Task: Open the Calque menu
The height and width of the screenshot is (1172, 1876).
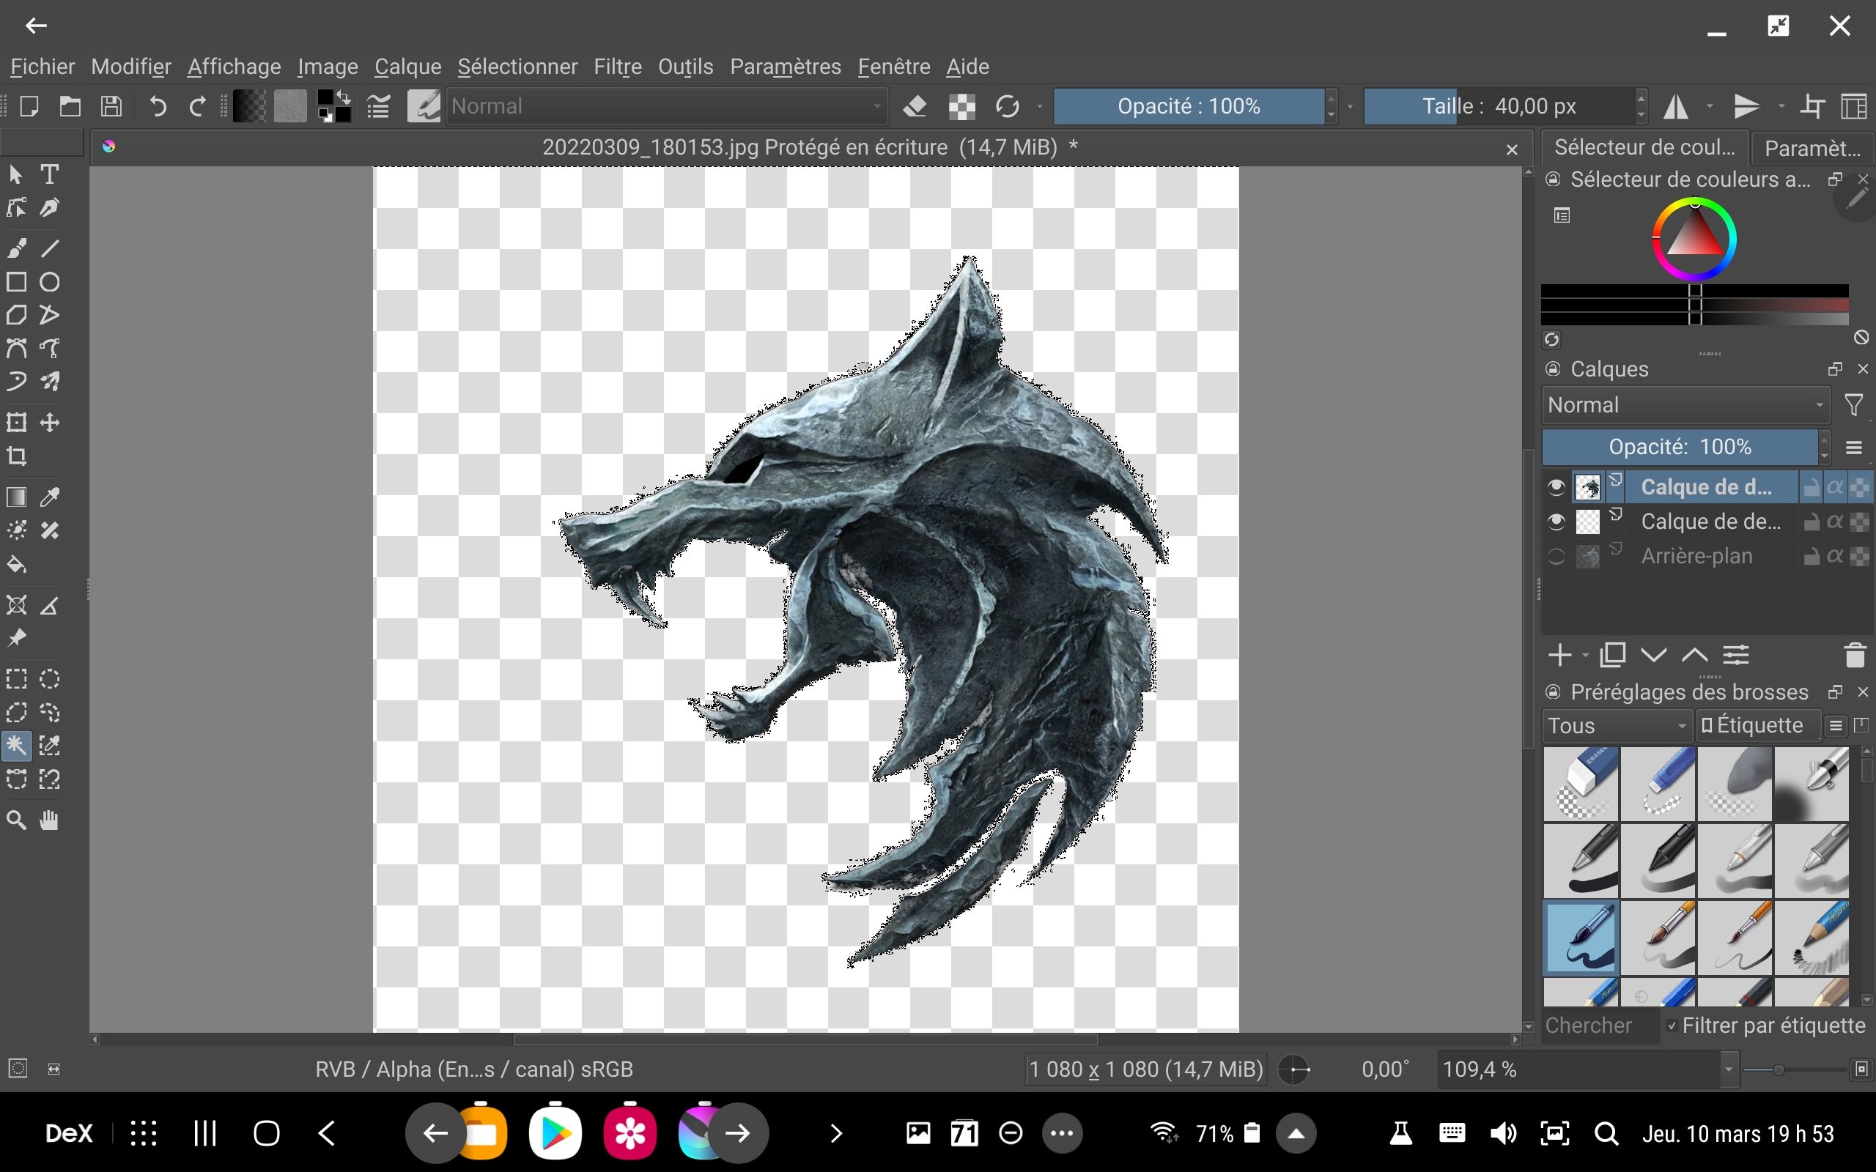Action: 406,67
